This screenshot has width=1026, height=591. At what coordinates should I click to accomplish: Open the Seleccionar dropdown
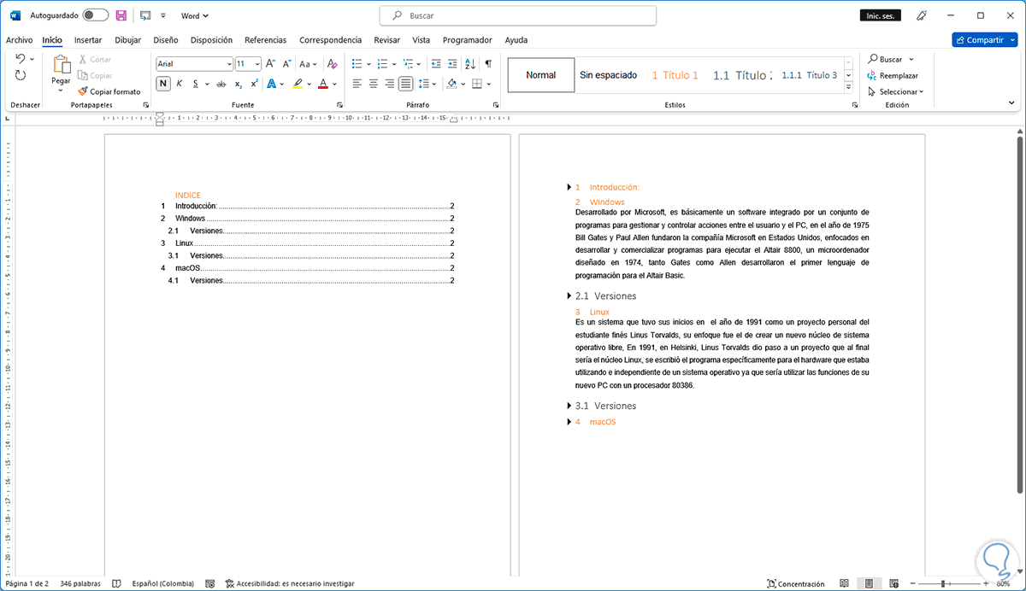[896, 91]
